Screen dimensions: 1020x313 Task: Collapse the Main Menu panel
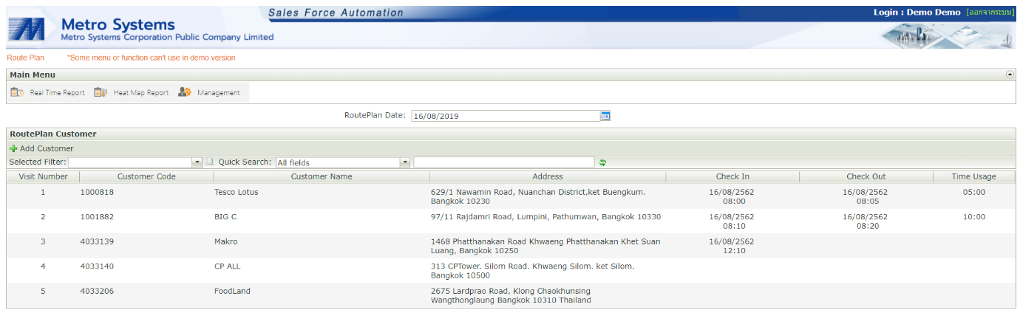(x=1010, y=75)
